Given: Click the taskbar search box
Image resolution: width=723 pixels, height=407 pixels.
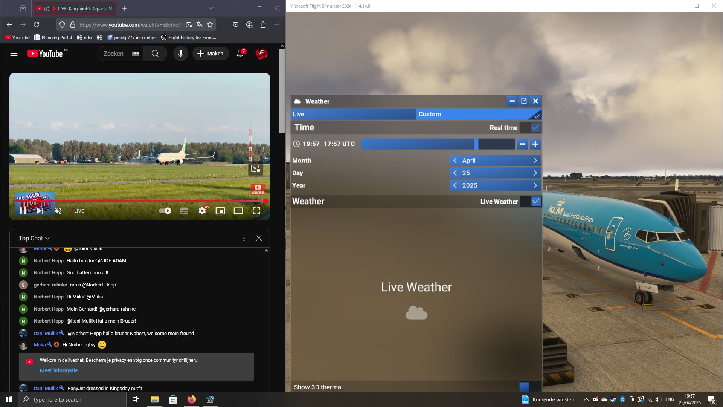Looking at the screenshot, I should pos(72,399).
